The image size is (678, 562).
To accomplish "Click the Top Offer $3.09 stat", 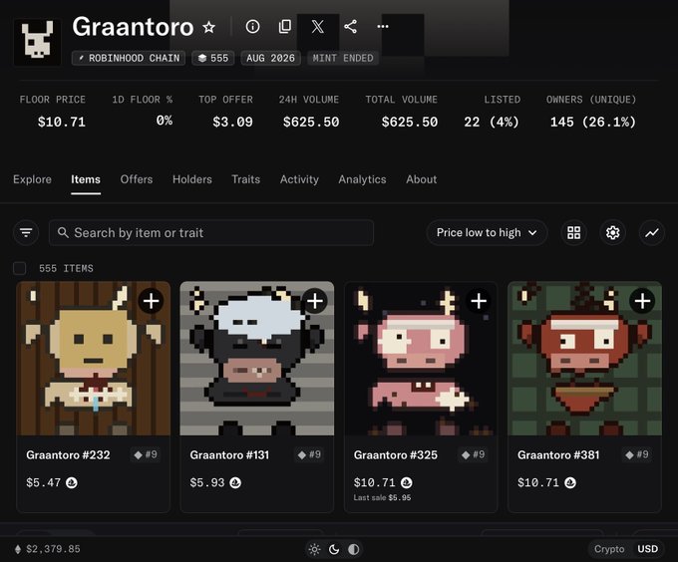I will coord(225,112).
